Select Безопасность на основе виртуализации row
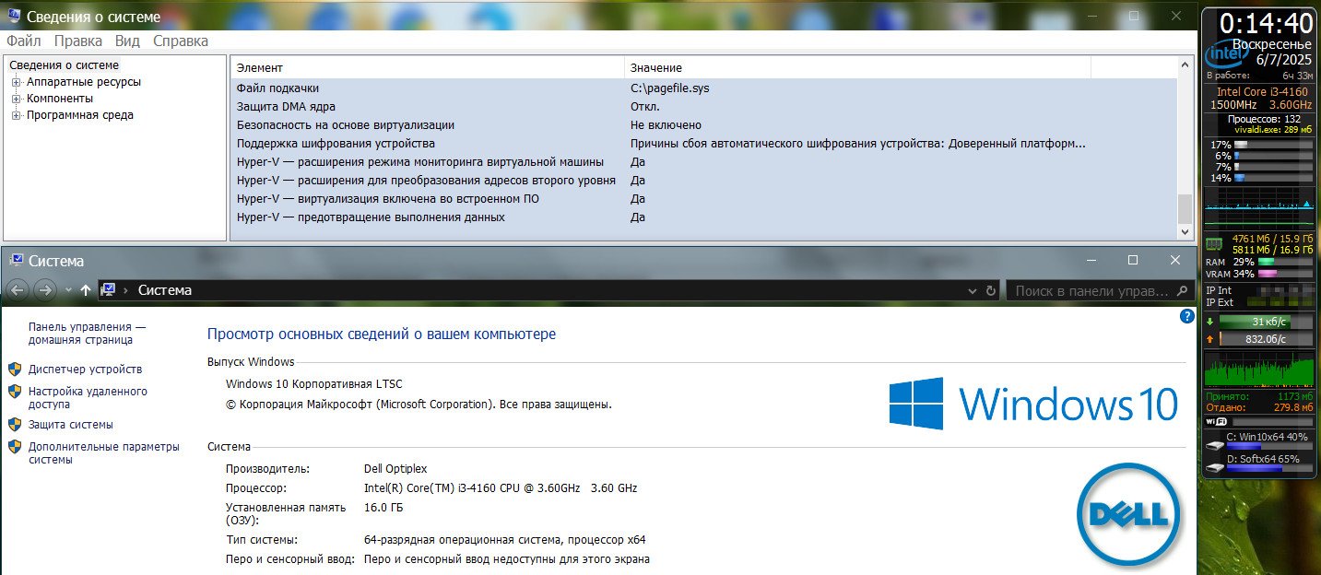The image size is (1321, 575). tap(703, 125)
